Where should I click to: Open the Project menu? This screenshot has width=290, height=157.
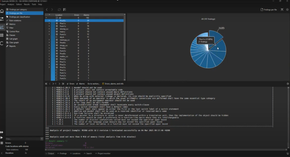3,4
